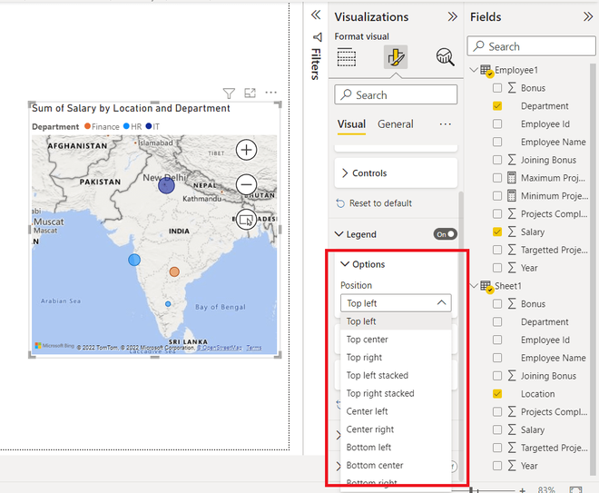Open the ellipsis beside General tab
The height and width of the screenshot is (493, 599).
point(445,124)
